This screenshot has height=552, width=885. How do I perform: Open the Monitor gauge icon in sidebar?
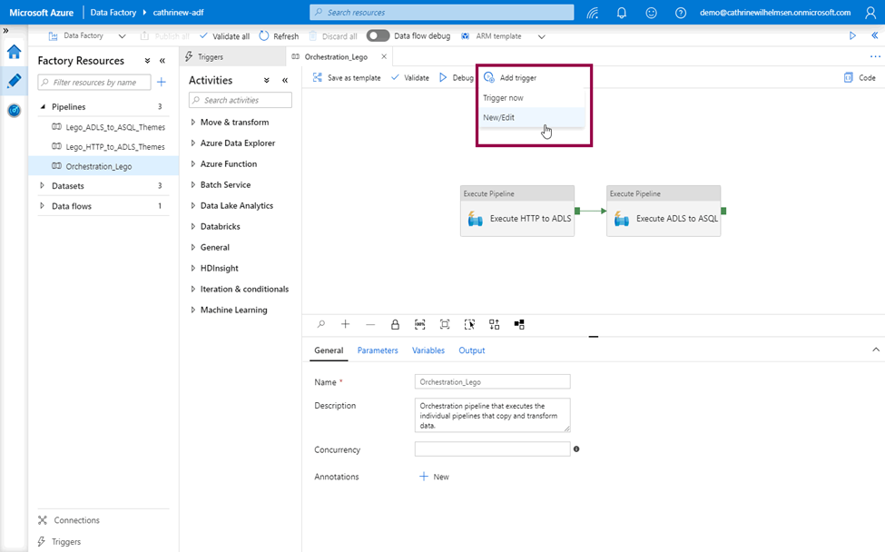pos(14,110)
